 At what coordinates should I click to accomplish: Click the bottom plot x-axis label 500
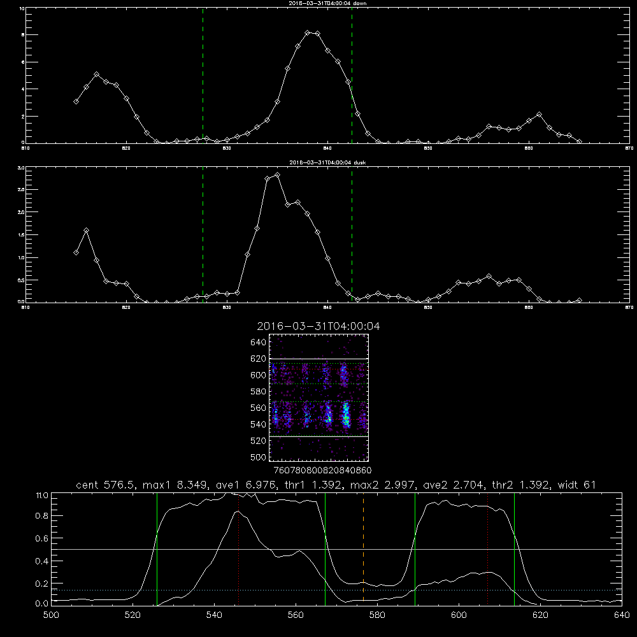point(51,615)
